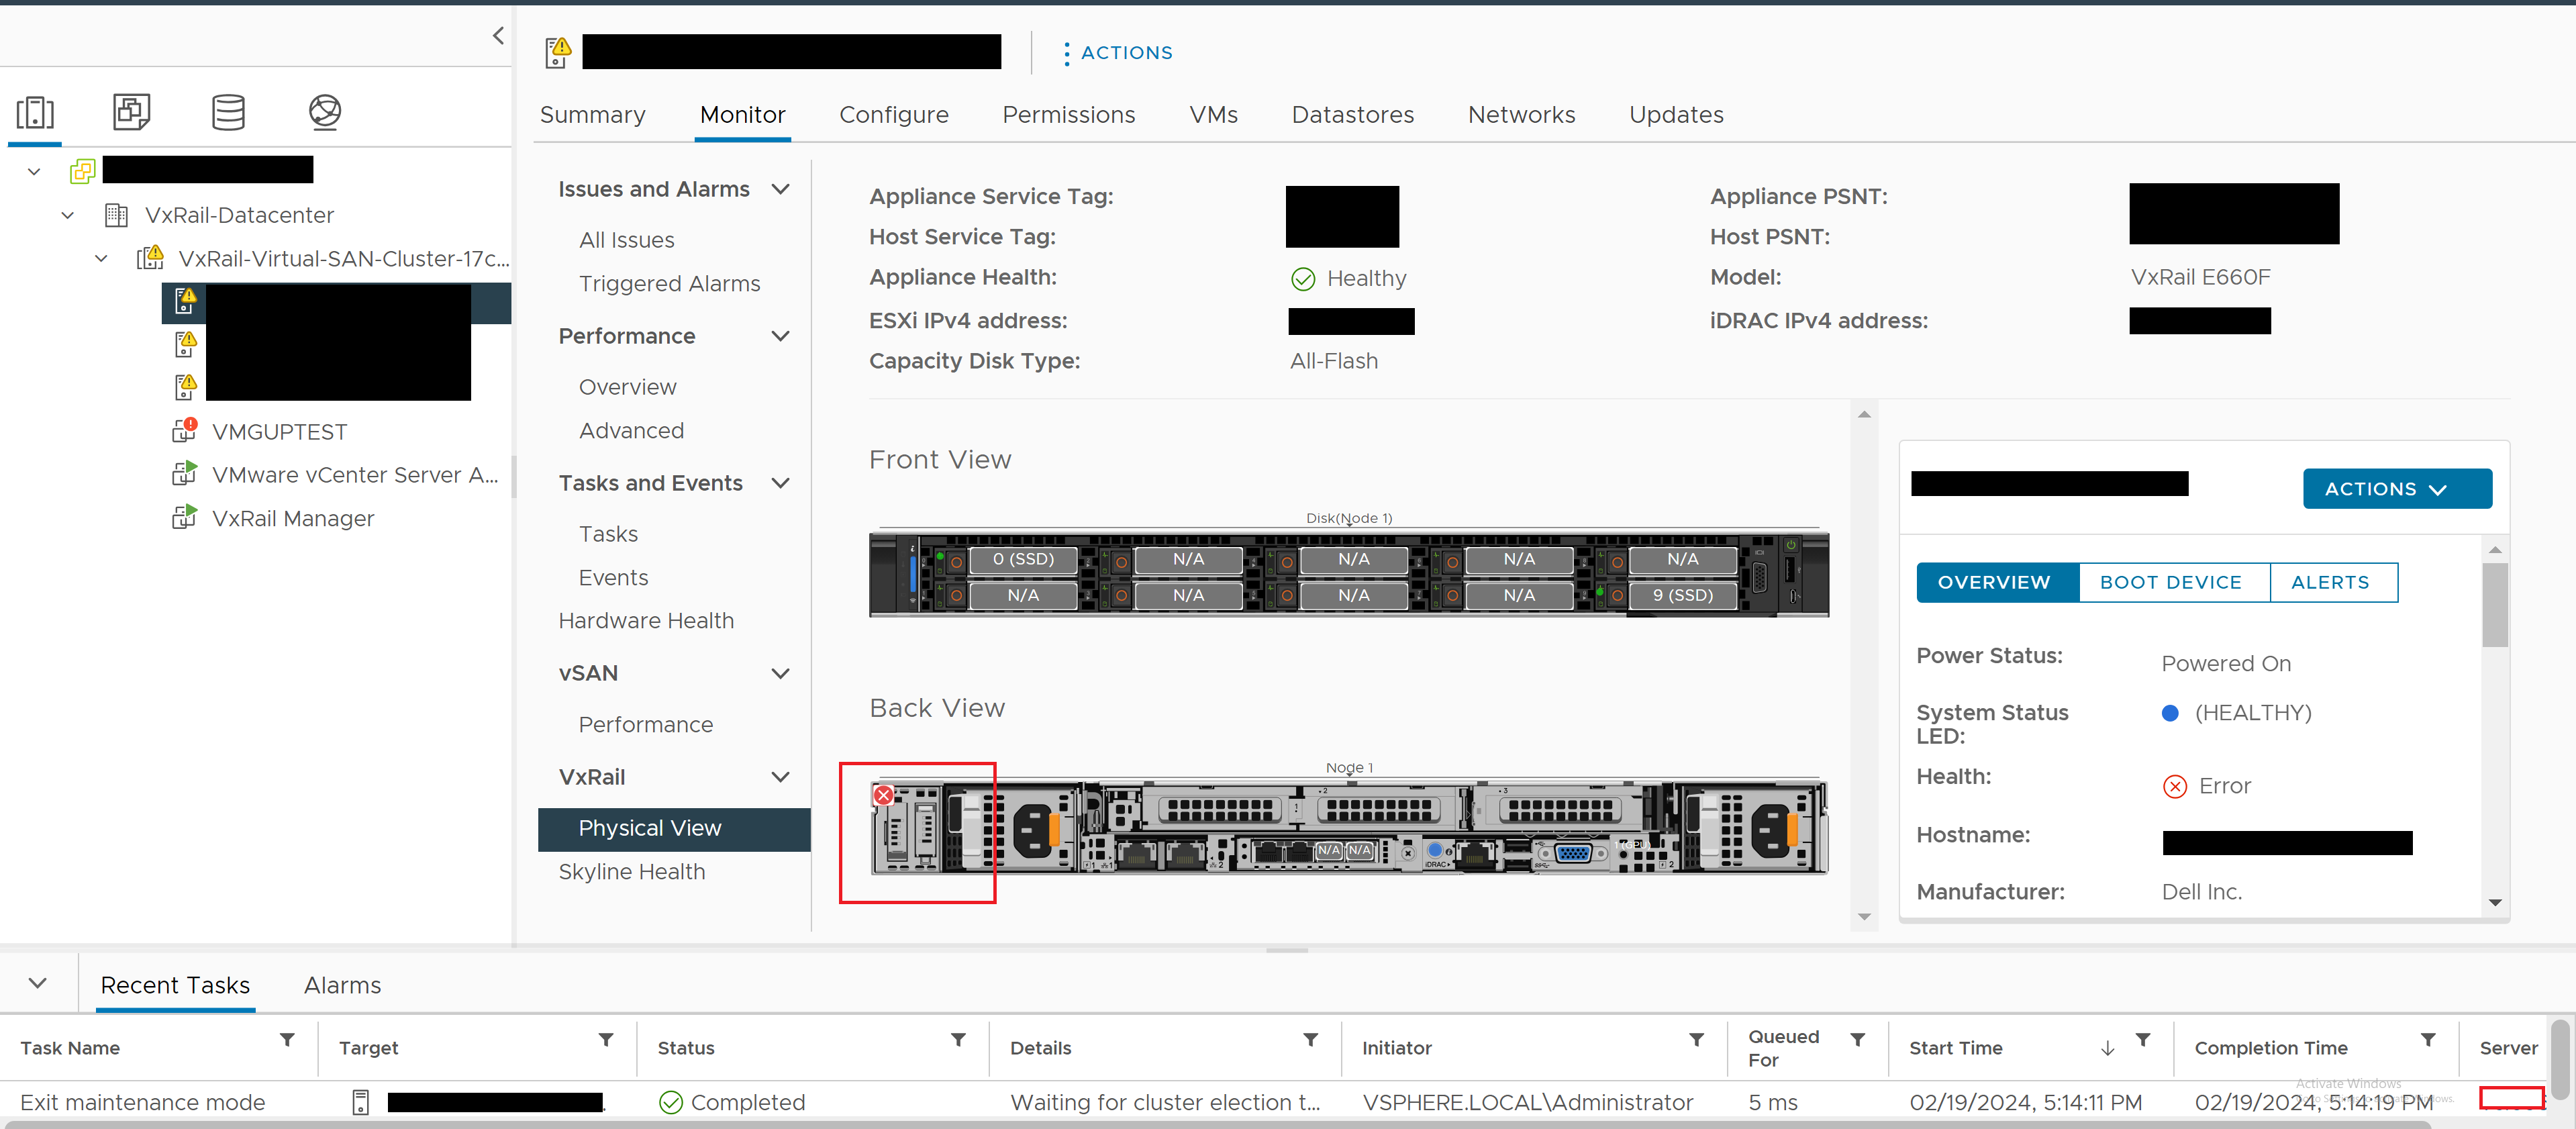Open the BOOT DEVICE tab
2576x1129 pixels.
[2171, 582]
